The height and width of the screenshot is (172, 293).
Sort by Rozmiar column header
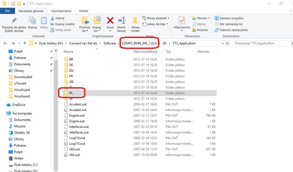point(204,52)
